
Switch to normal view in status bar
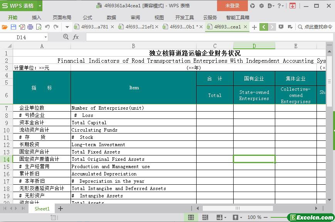[x=191, y=217]
